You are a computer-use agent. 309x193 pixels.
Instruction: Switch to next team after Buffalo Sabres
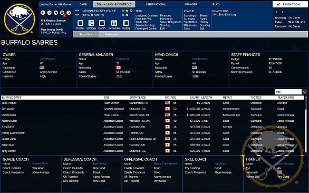click(78, 15)
